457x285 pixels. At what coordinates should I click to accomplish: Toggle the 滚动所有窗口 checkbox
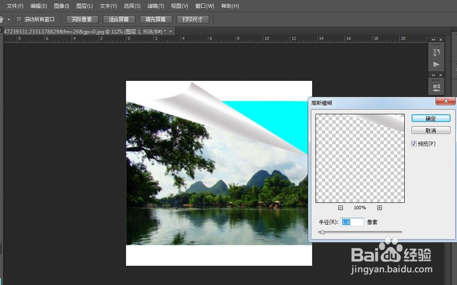coord(19,20)
